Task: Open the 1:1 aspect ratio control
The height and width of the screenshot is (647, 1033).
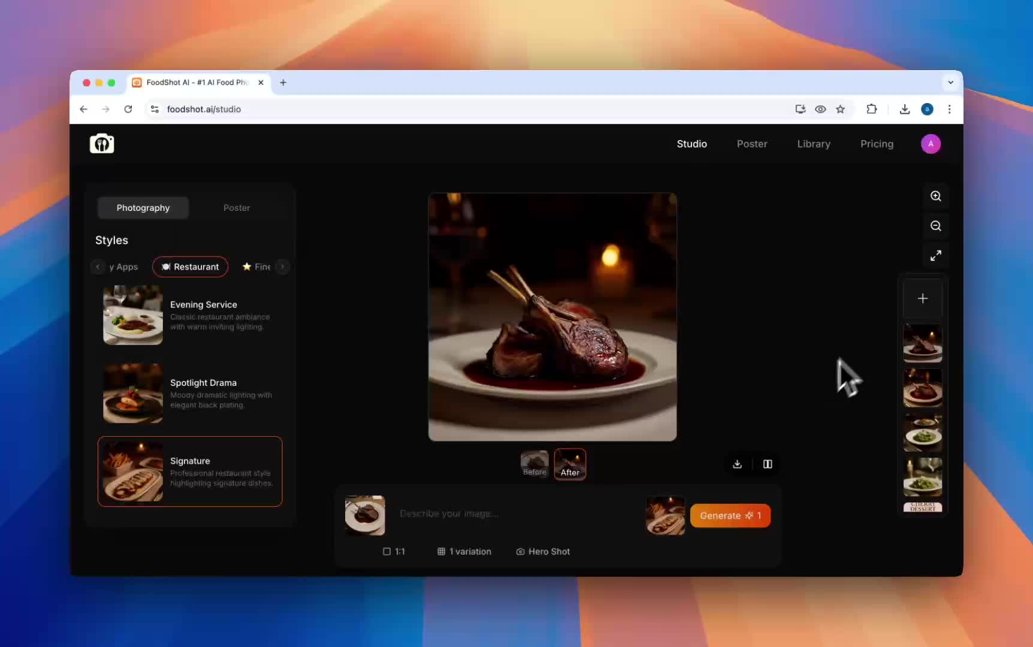Action: (393, 551)
